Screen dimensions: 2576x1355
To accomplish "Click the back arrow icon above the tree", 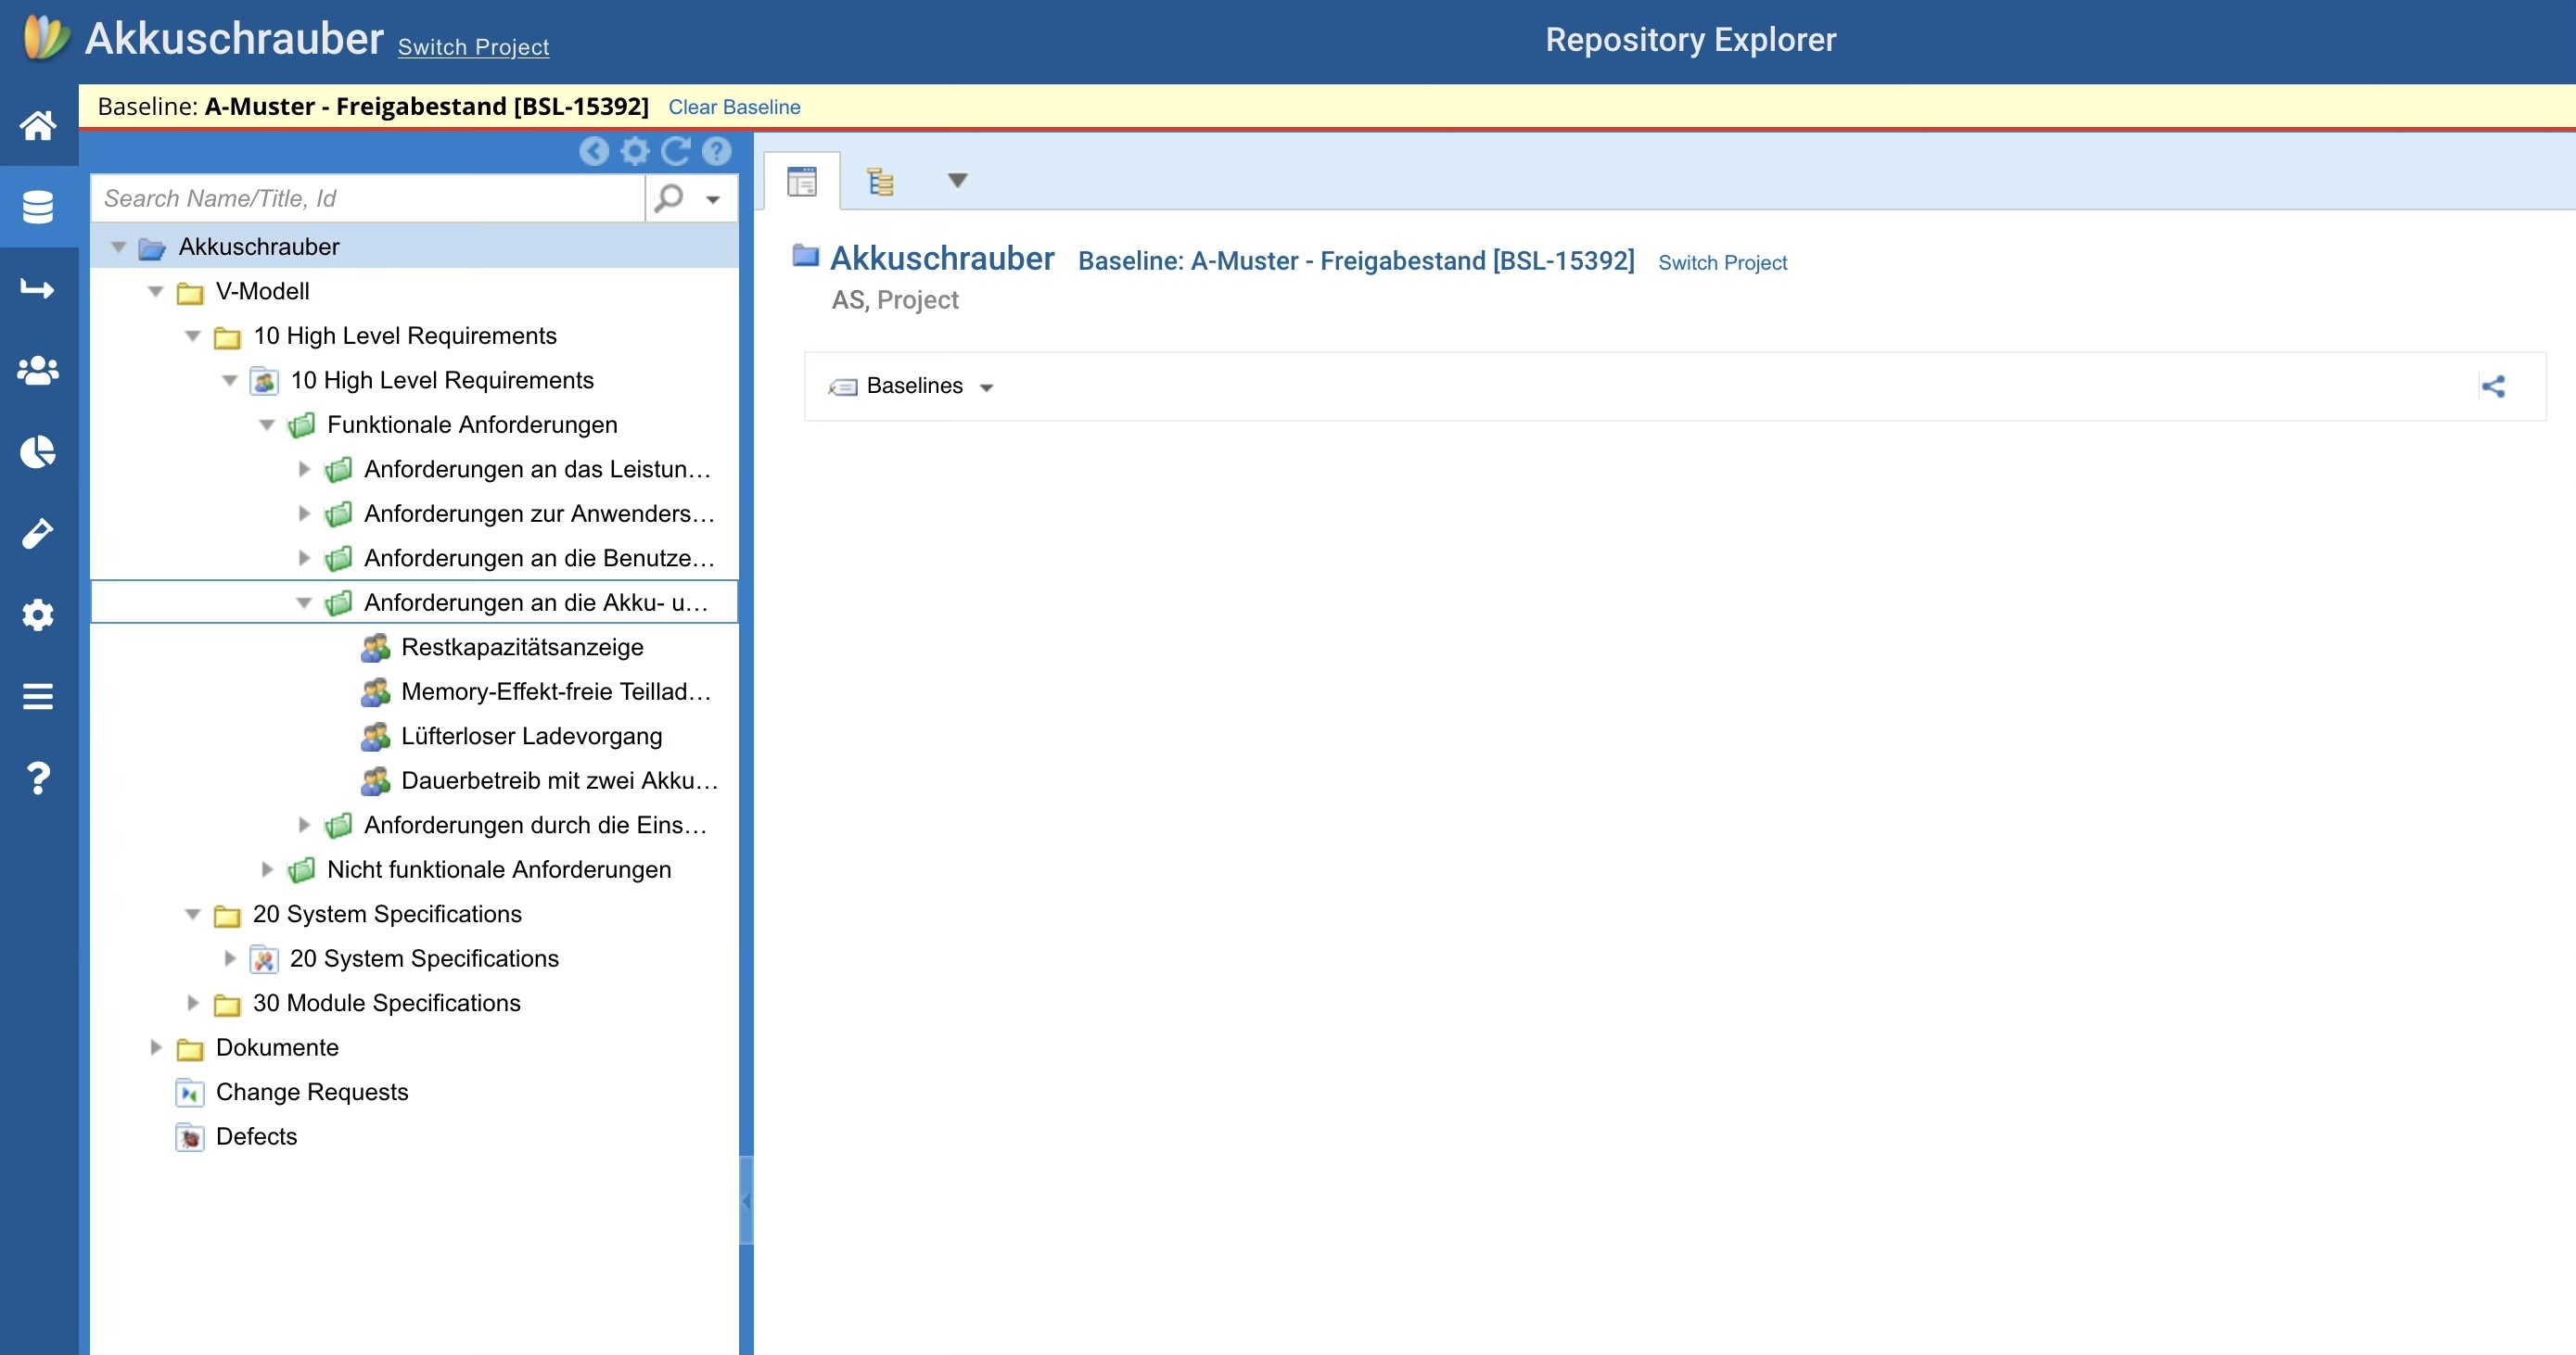I will click(x=594, y=151).
